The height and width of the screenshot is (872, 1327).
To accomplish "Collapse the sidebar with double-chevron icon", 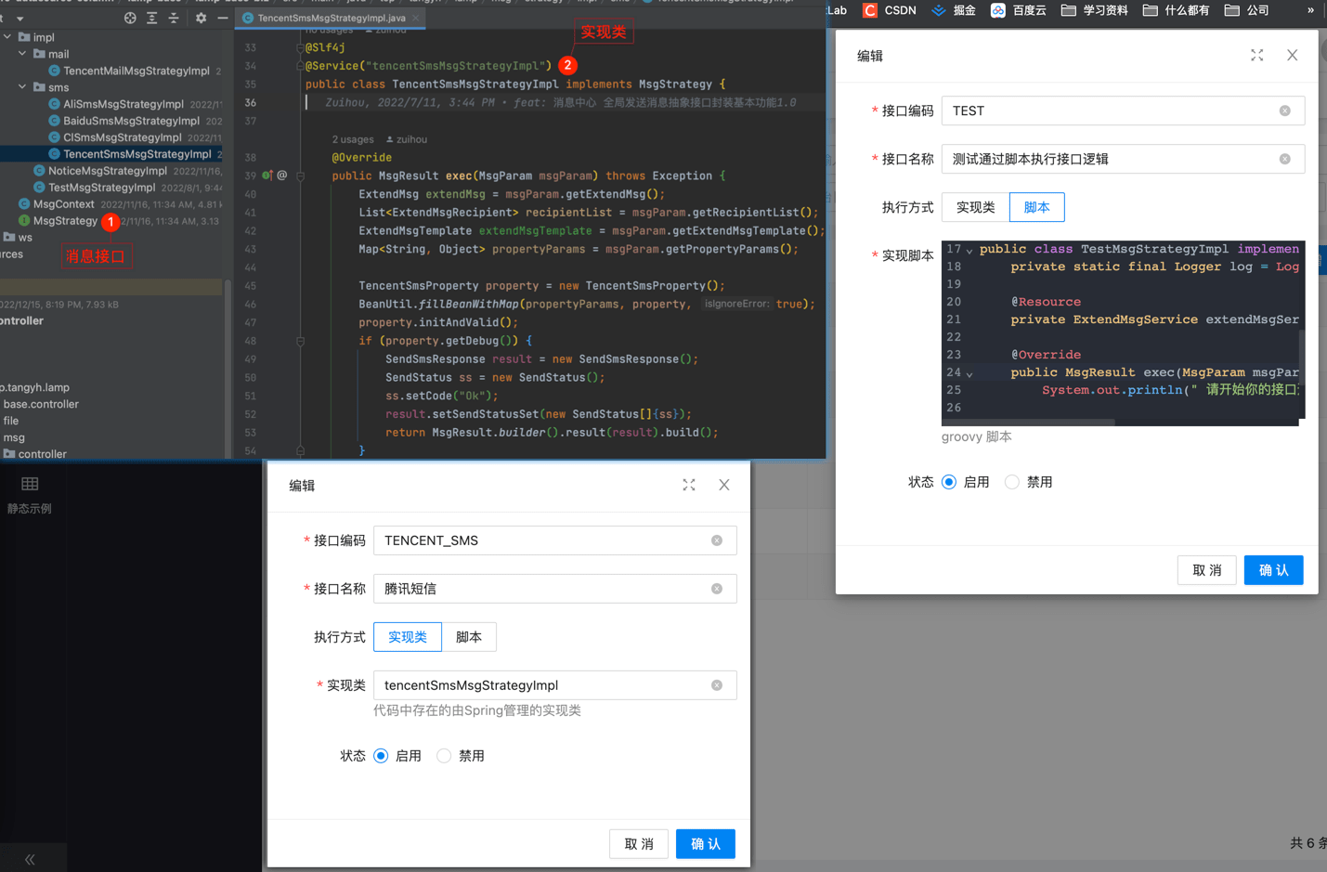I will [x=30, y=859].
